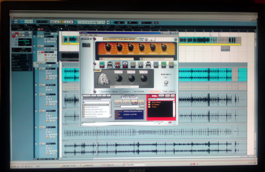
Task: Open Amp Model dropdown 1958 Tweed B-Man
Action: 117,59
